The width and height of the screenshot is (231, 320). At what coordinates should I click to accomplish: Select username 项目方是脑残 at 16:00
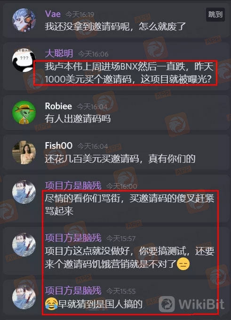73,186
